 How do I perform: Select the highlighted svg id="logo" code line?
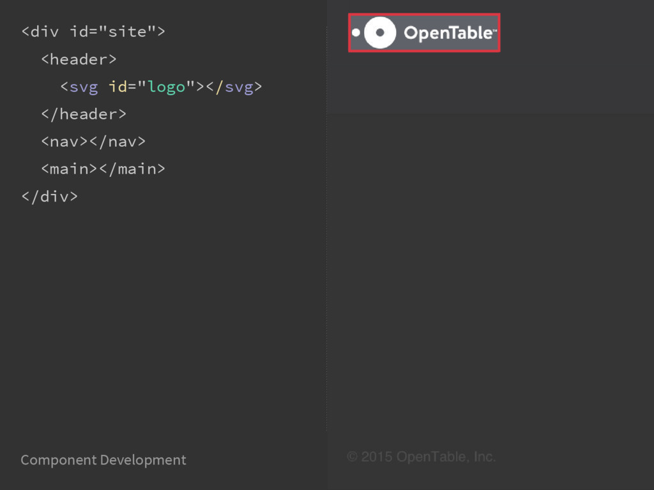tap(161, 87)
